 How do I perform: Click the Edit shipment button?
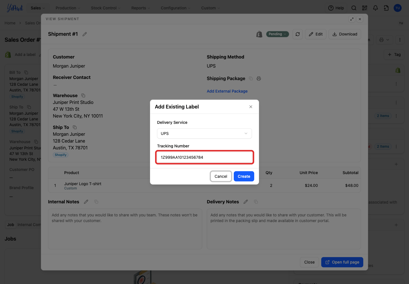point(316,34)
